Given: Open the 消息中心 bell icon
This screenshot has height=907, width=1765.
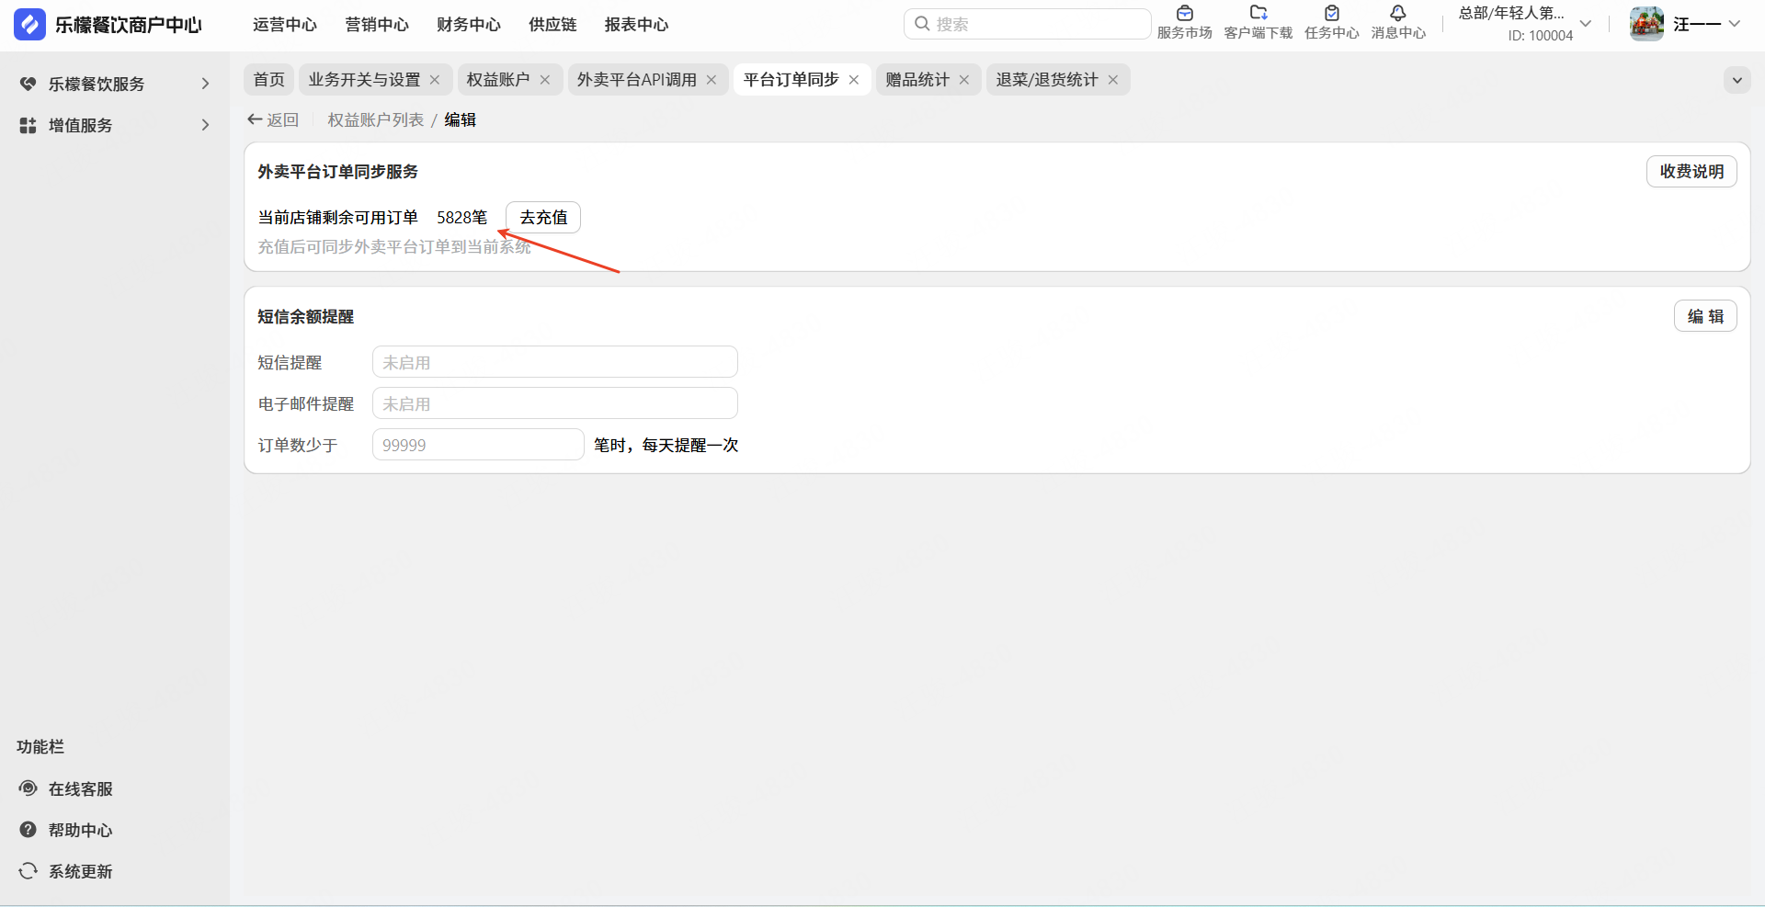Looking at the screenshot, I should 1398,13.
